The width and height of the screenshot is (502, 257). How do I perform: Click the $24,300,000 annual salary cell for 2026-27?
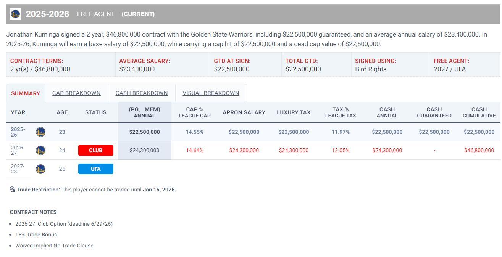[144, 150]
